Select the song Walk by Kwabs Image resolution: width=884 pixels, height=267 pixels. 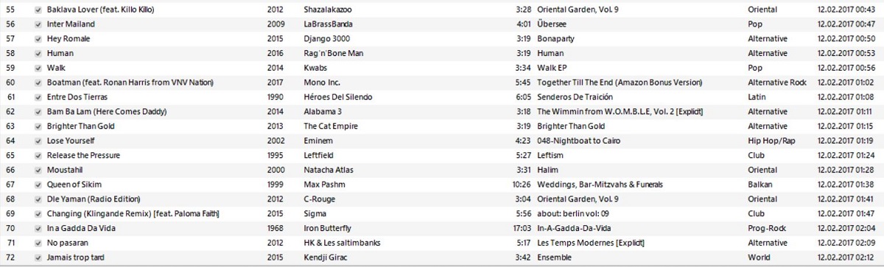[442, 68]
